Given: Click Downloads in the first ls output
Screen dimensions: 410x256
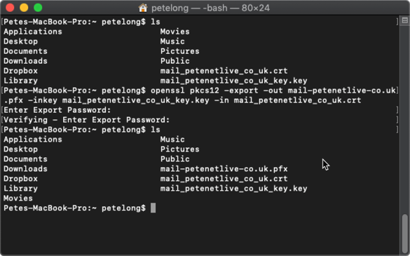Looking at the screenshot, I should pos(26,61).
